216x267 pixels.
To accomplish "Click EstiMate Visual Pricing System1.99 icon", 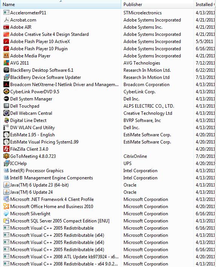I will [x=6, y=142].
